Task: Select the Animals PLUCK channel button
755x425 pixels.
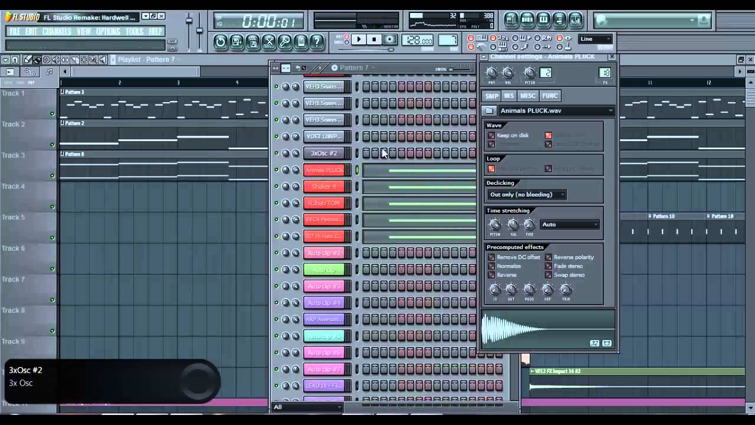Action: (x=324, y=170)
